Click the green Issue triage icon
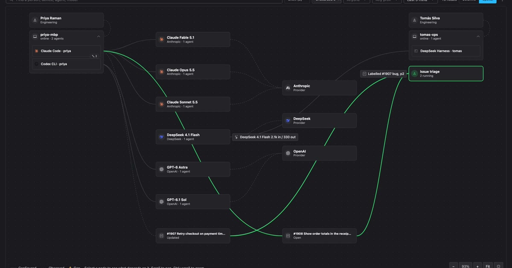The width and height of the screenshot is (512, 268). 414,74
